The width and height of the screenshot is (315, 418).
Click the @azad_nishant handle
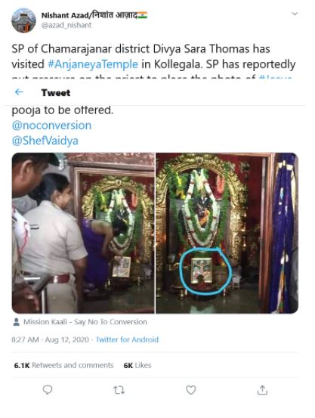pos(66,25)
